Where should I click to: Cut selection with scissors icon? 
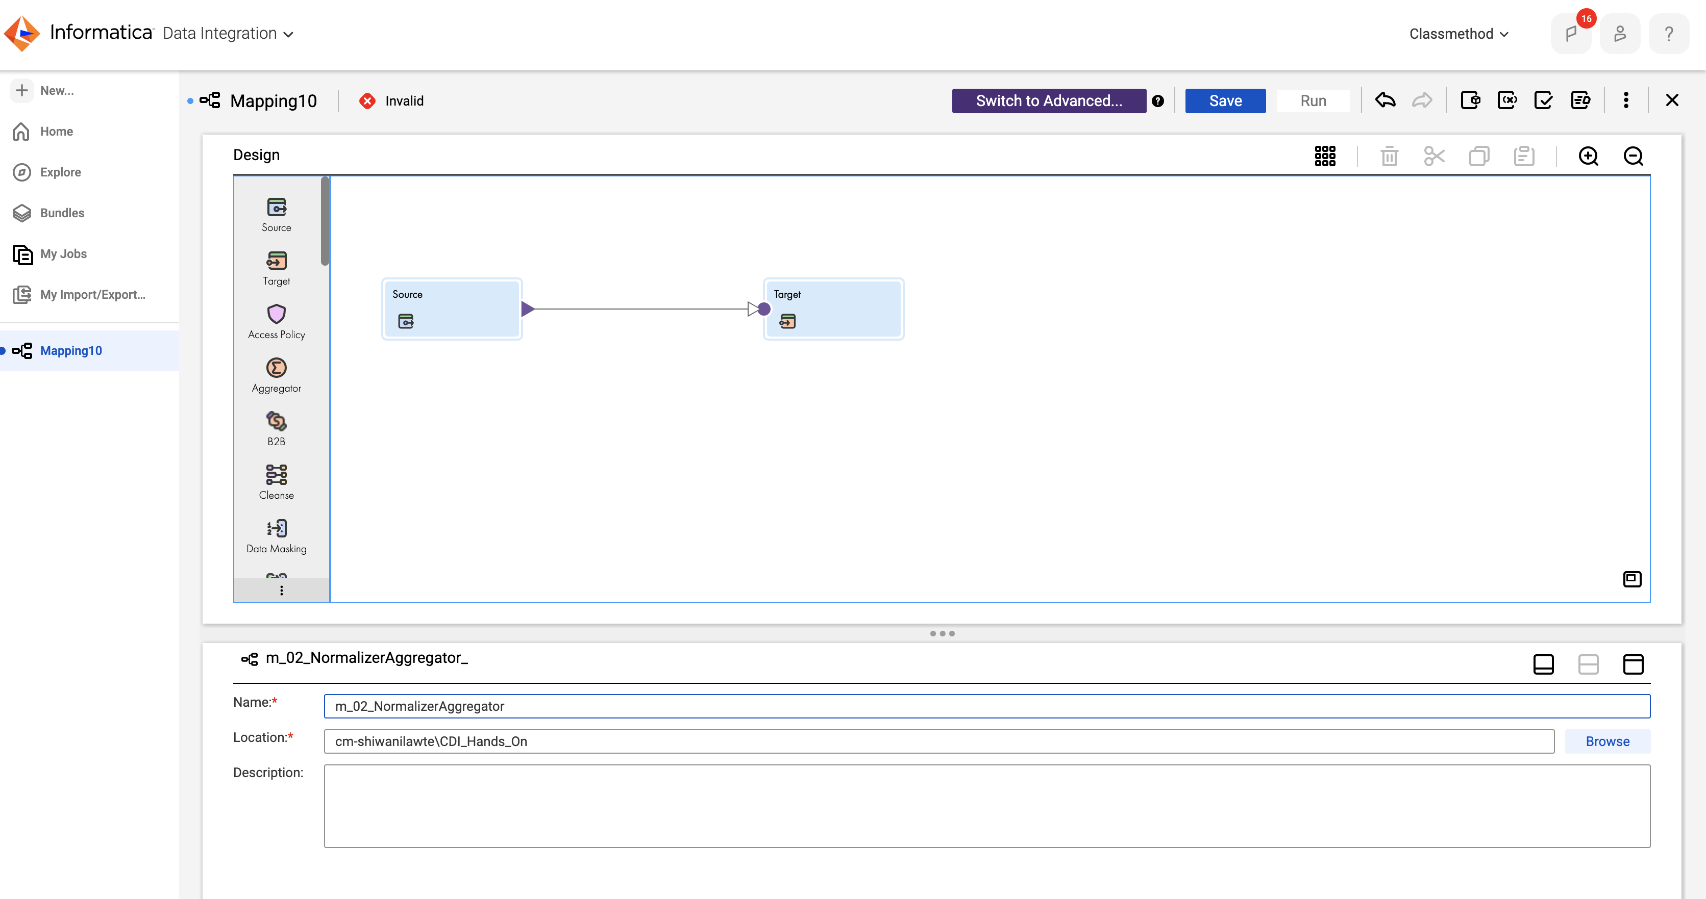pyautogui.click(x=1434, y=156)
